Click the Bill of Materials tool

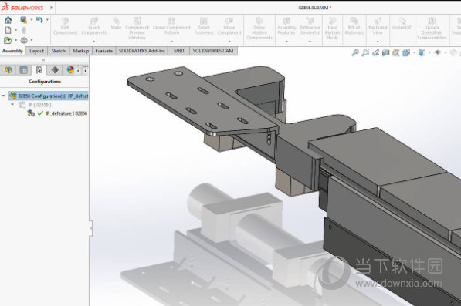click(354, 25)
